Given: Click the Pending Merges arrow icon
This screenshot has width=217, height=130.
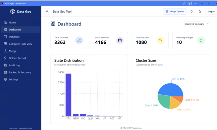Looking at the screenshot, I should point(201,40).
